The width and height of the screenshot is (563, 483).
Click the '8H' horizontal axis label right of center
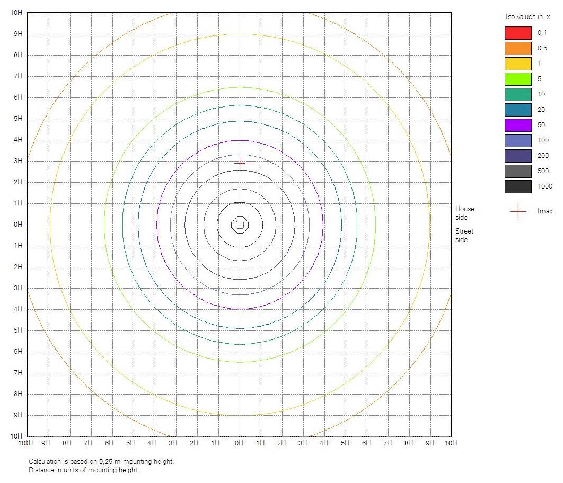pyautogui.click(x=409, y=443)
